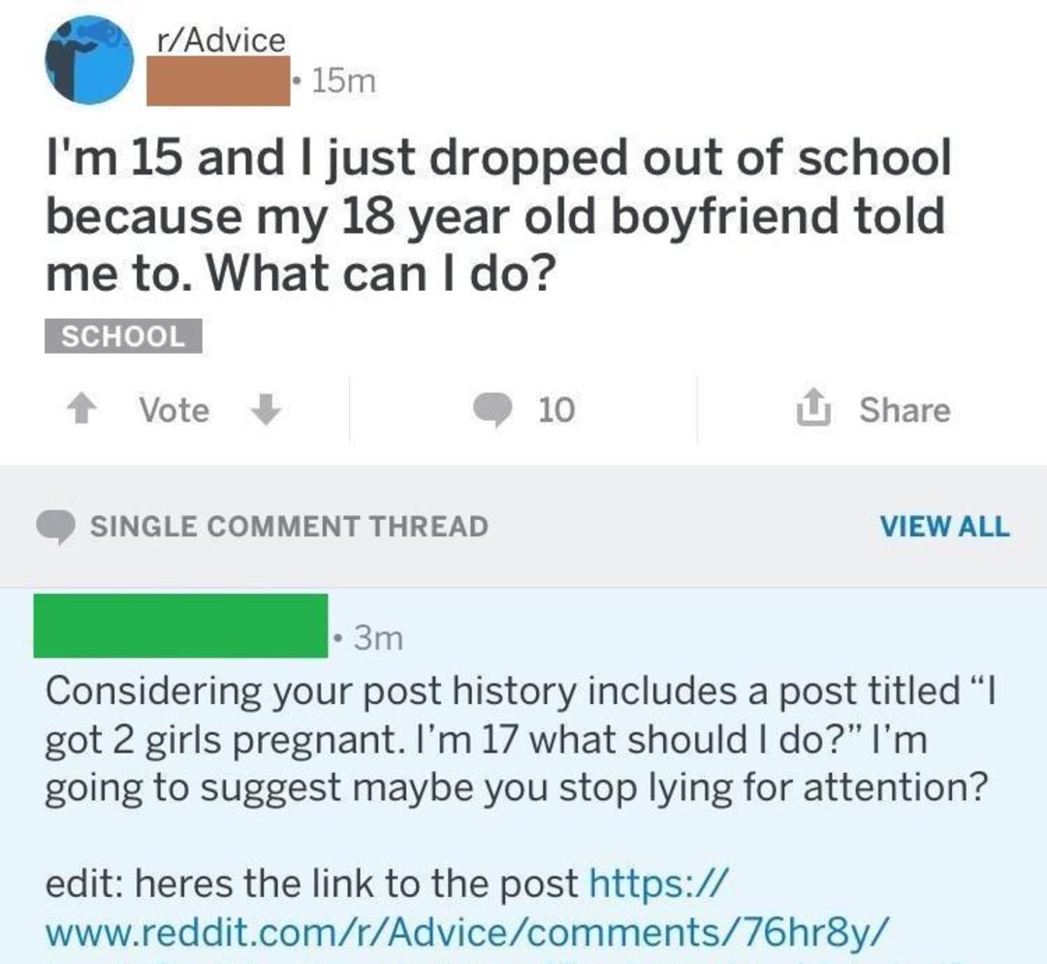Follow the reddit.com/r/Advice/comments link
This screenshot has width=1047, height=964.
(x=465, y=929)
